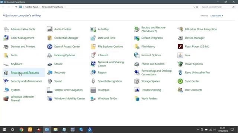238x133 pixels.
Task: Click Taskbar and Navigation link
Action: click(68, 90)
